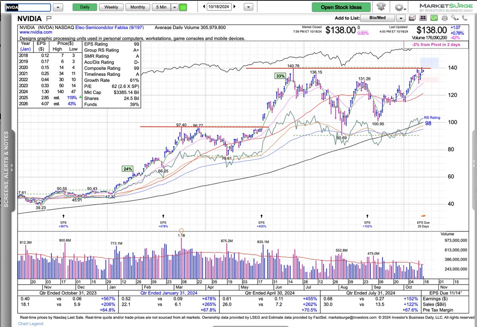Viewport: 477px width, 327px height.
Task: Click the 1.1B volume peak marker
Action: click(x=181, y=231)
